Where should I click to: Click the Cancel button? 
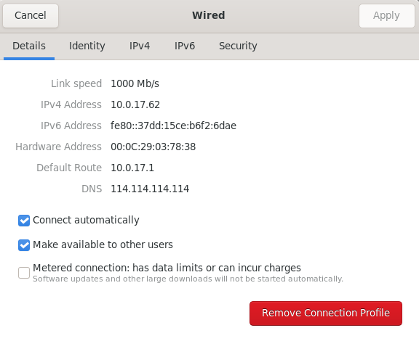point(31,16)
